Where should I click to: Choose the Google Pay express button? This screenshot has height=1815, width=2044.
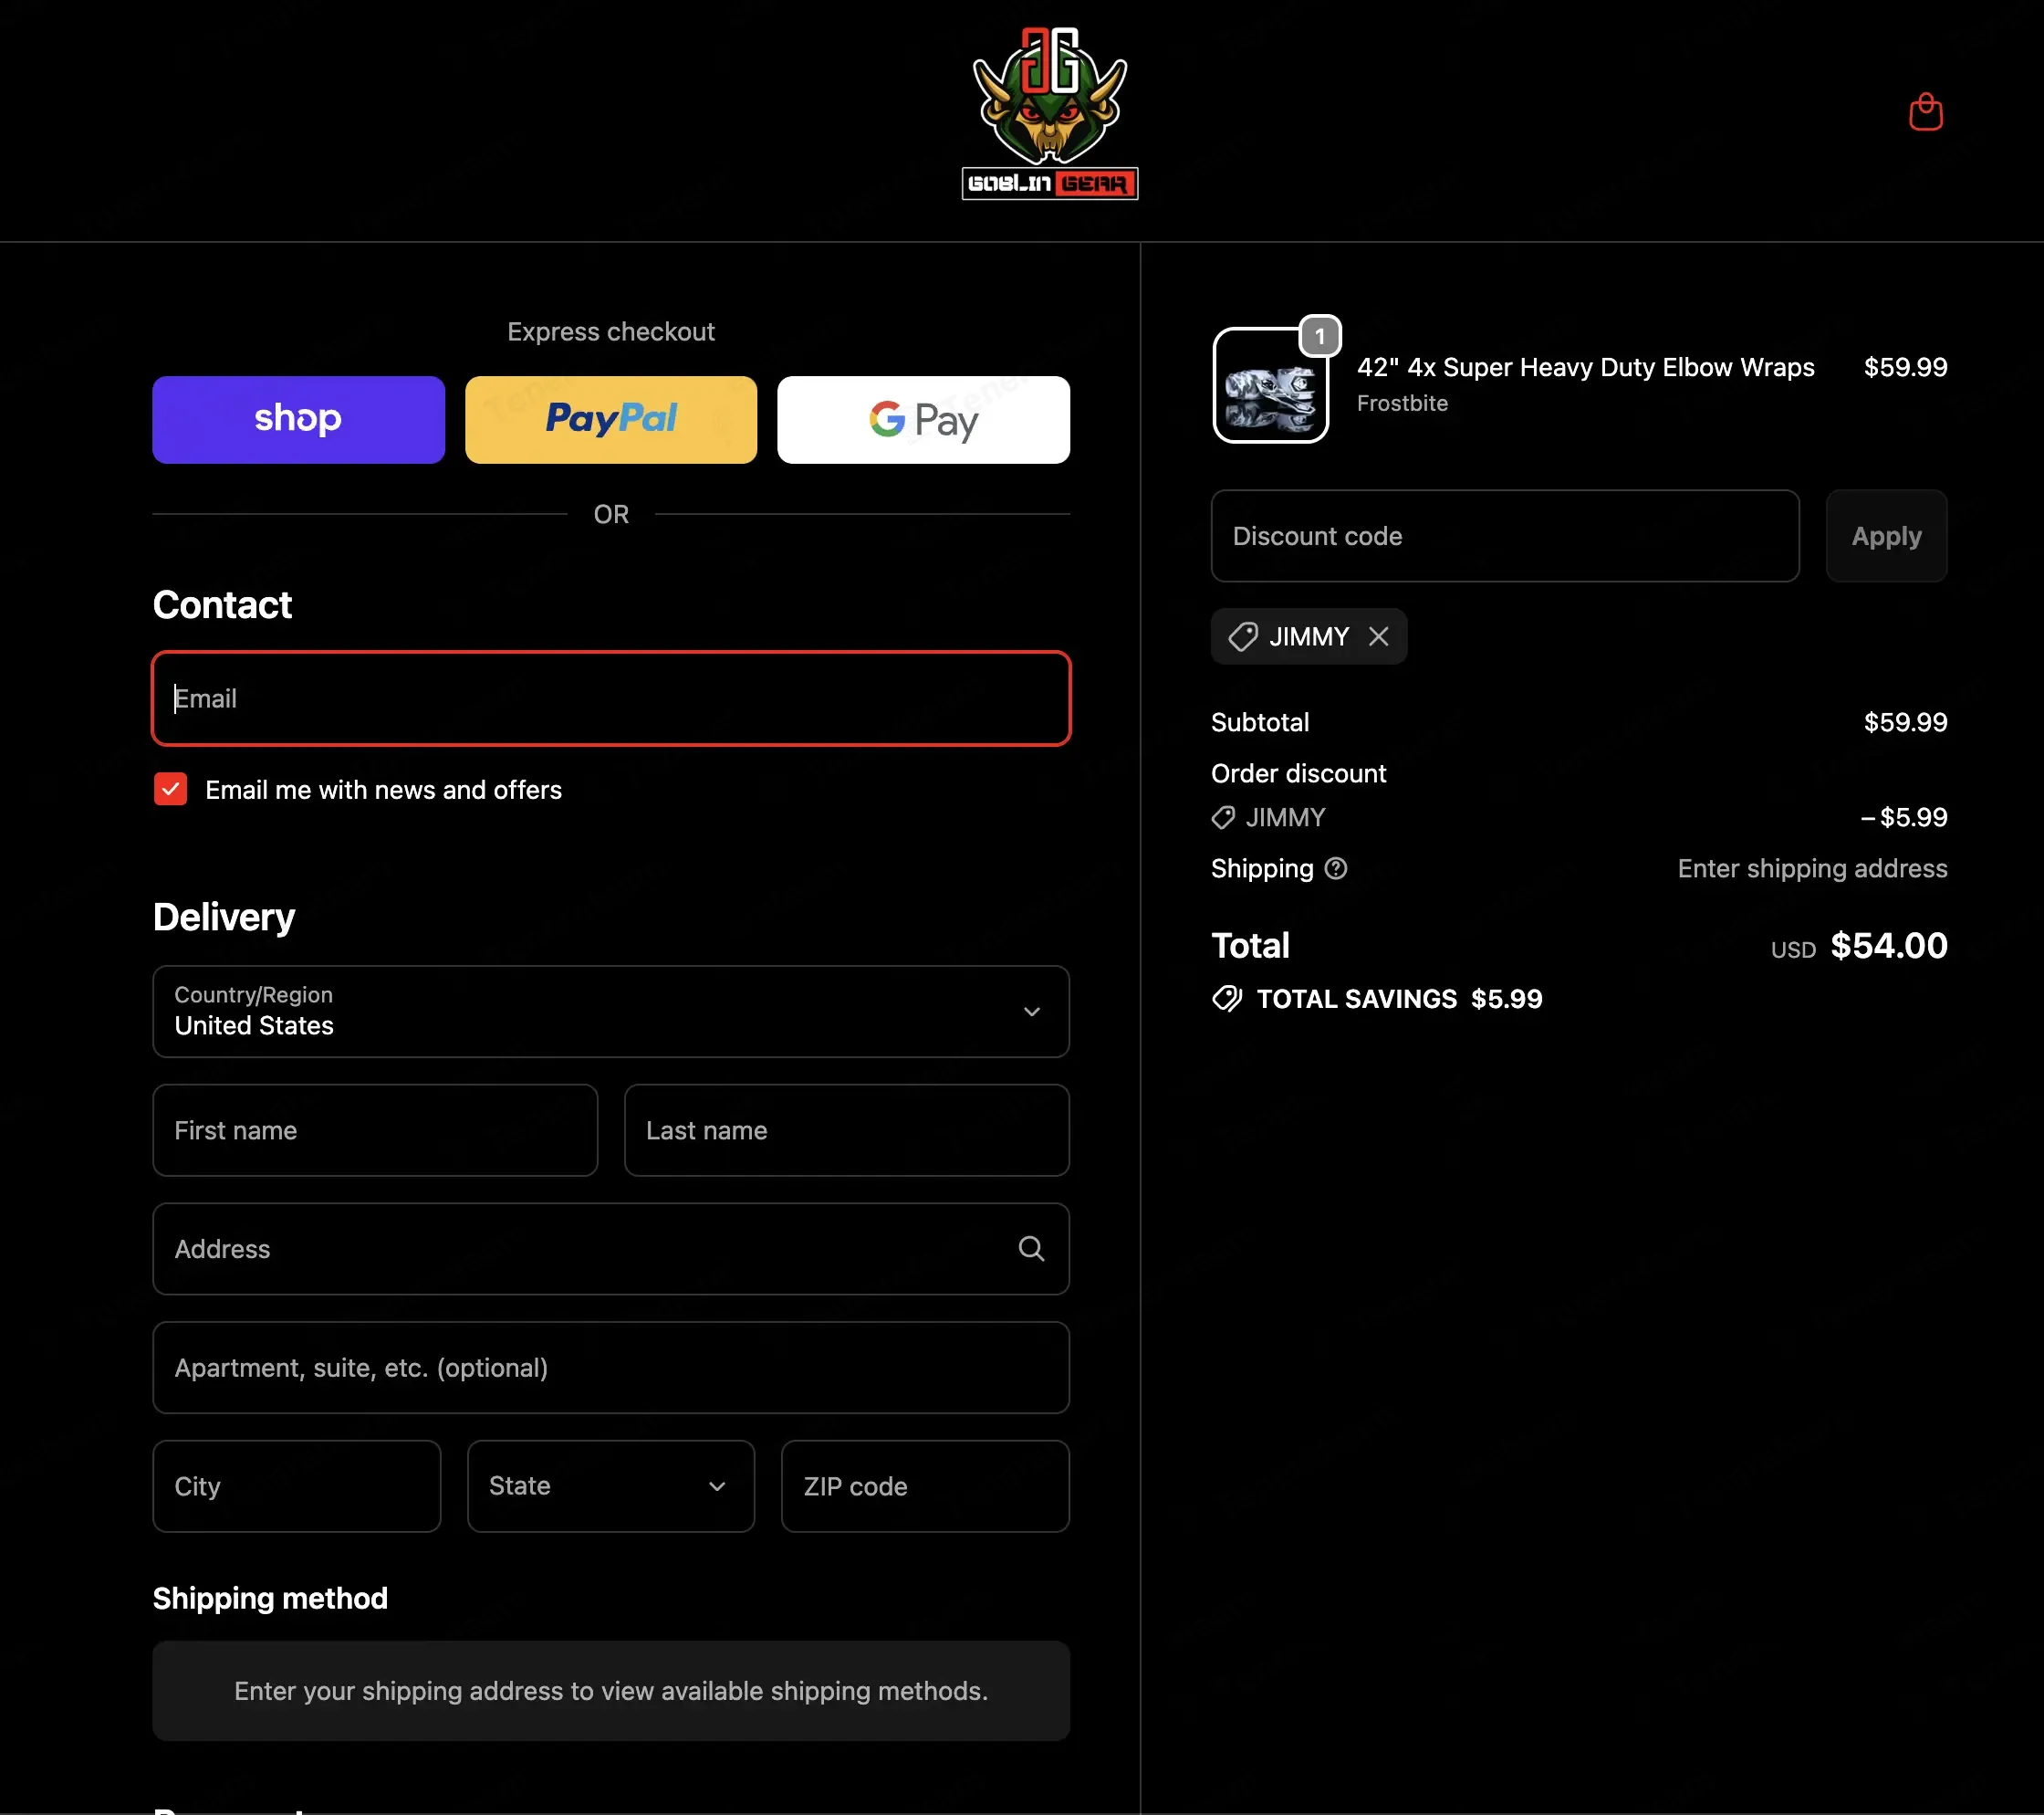[x=923, y=419]
